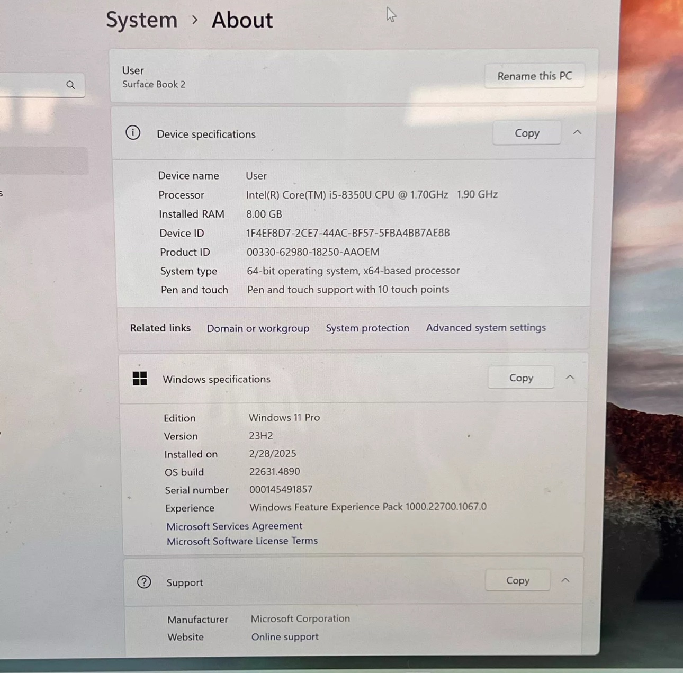Select the Windows Feature Experience Pack text

point(368,507)
